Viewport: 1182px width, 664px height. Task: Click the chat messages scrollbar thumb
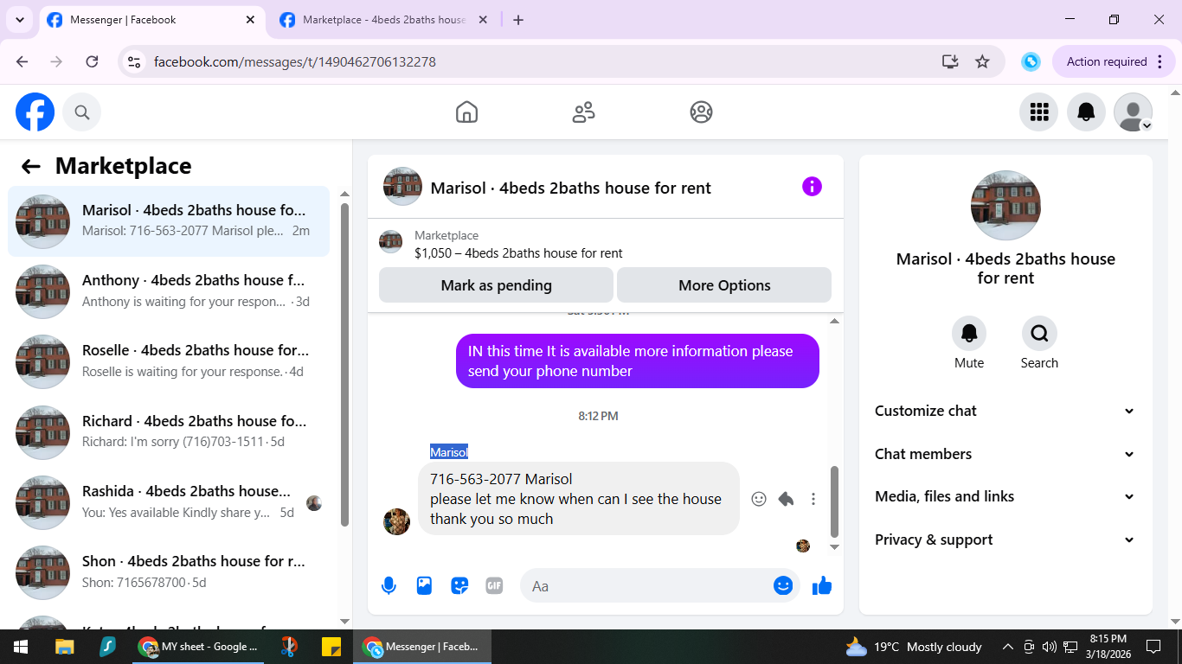pos(834,501)
